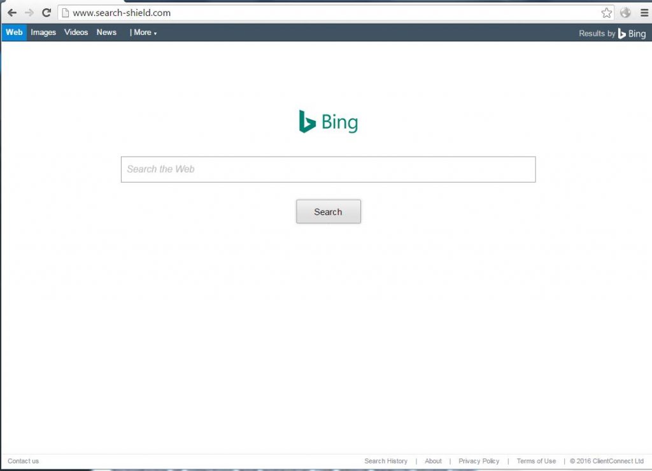Open the Contact us link
The height and width of the screenshot is (471, 652).
pyautogui.click(x=24, y=461)
